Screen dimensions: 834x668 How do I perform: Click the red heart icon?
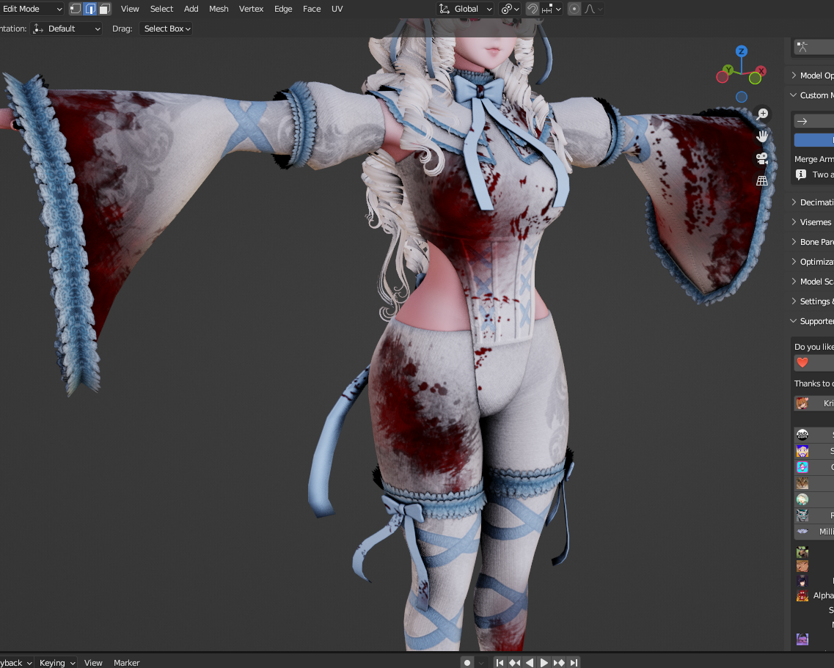tap(802, 363)
